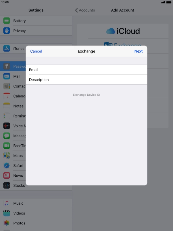
Task: Open Privacy settings hand icon
Action: click(7, 31)
